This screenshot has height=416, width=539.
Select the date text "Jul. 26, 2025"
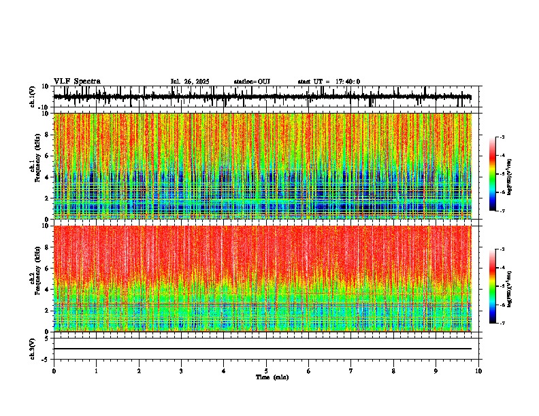click(190, 82)
